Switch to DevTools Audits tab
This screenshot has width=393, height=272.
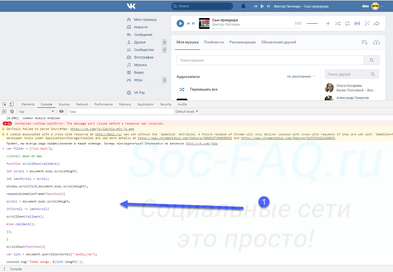click(x=182, y=104)
